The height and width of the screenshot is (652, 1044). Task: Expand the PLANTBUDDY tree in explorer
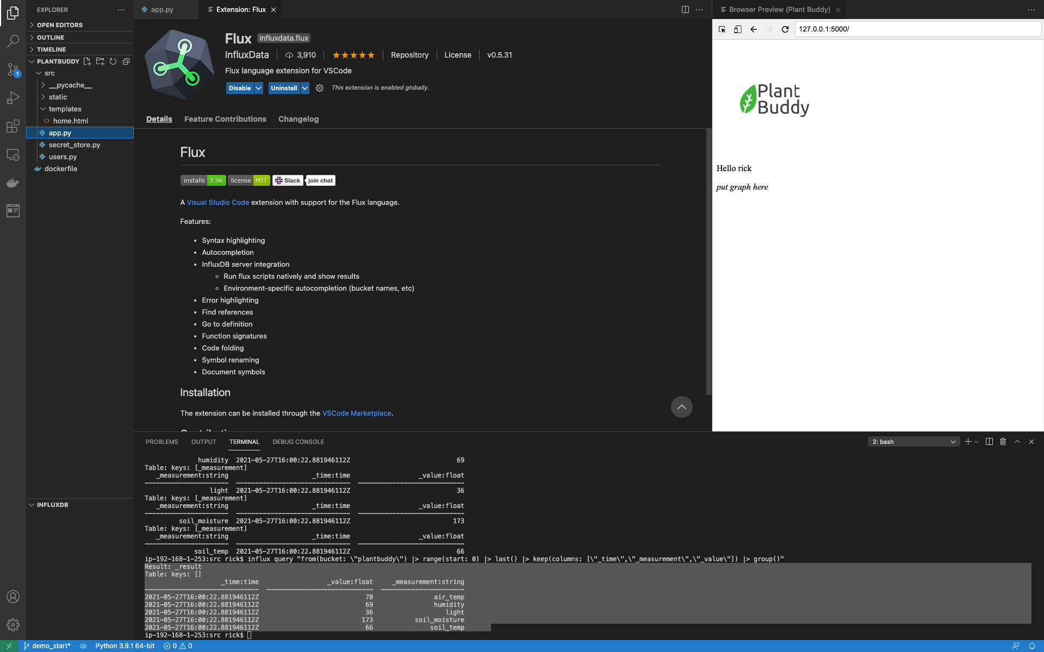[31, 61]
